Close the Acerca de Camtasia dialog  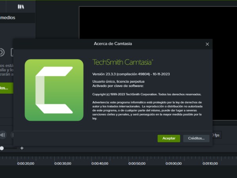click(x=207, y=44)
